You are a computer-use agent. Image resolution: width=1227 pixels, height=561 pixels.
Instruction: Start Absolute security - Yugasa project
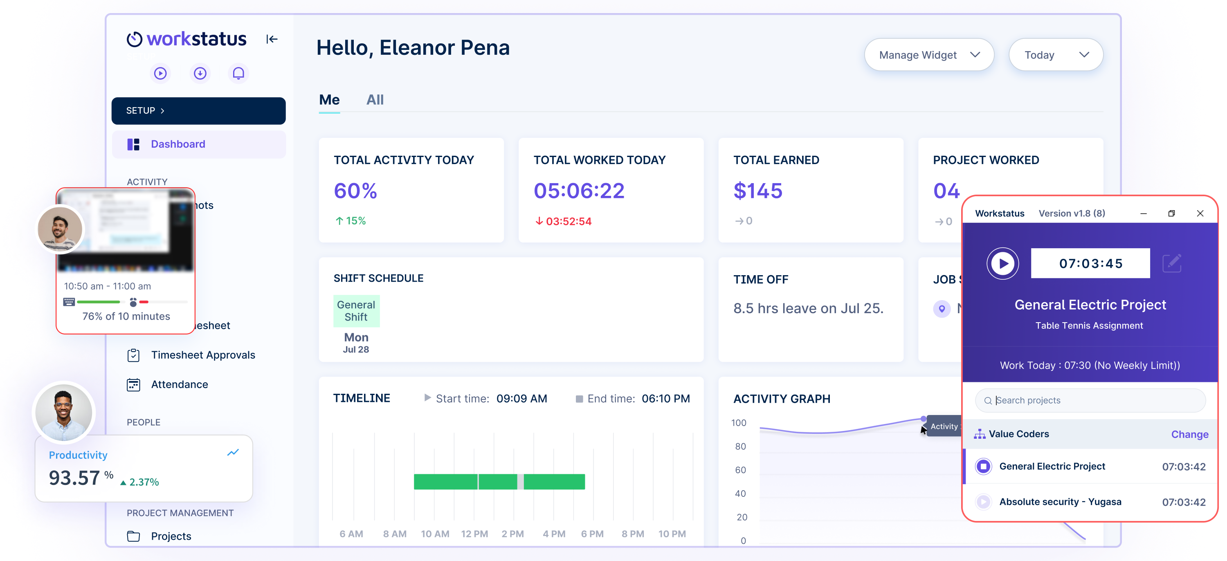(x=984, y=501)
